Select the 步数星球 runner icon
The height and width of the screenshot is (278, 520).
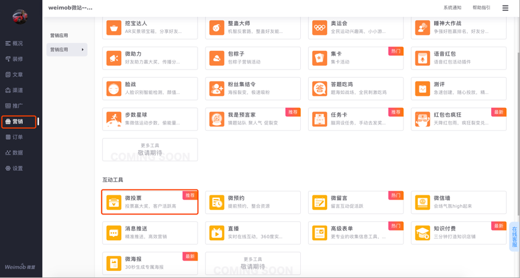(x=114, y=119)
